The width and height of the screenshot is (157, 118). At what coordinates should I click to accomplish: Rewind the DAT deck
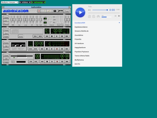point(42,49)
